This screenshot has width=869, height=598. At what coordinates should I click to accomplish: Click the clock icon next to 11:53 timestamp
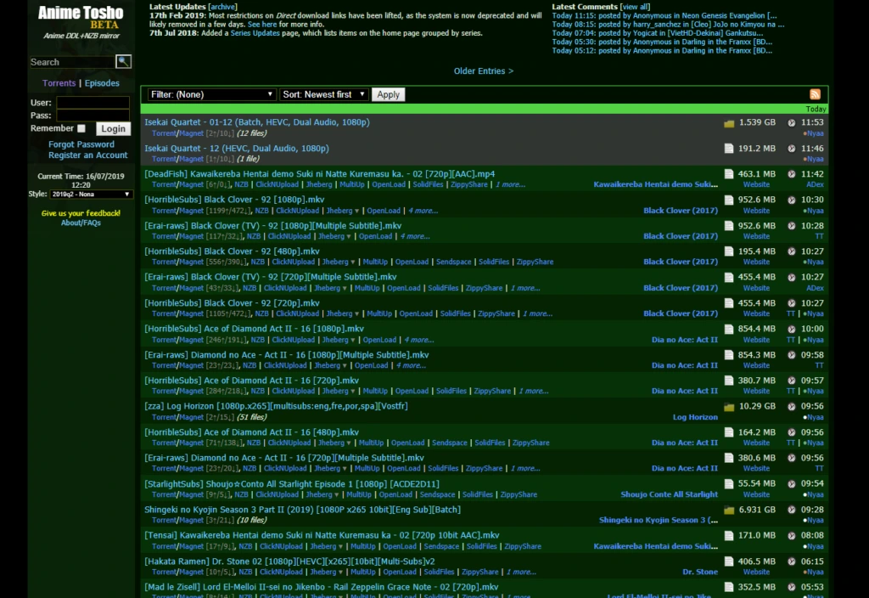point(793,122)
